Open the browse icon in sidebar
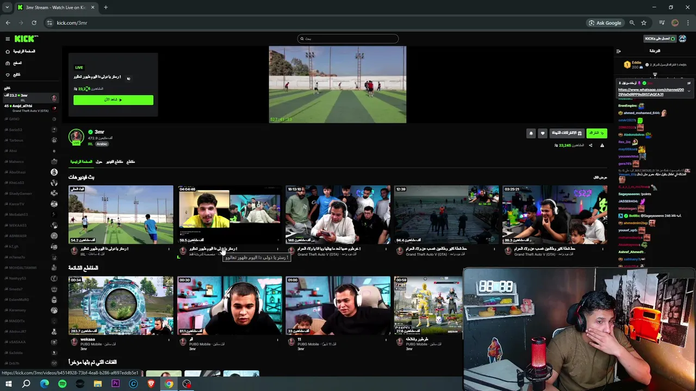Screen dimensions: 696x391 tap(8, 63)
